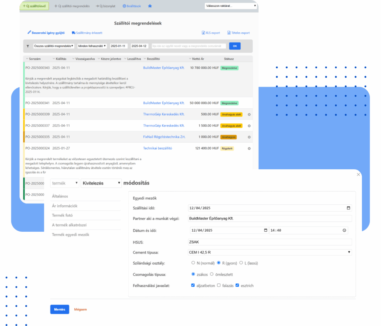Click the Beszerzési igény gyűjtő pencil icon
The image size is (381, 326).
point(29,33)
